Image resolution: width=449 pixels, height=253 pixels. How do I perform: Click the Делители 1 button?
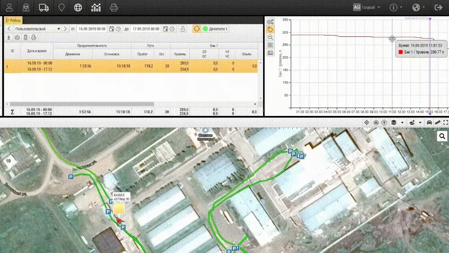[215, 29]
